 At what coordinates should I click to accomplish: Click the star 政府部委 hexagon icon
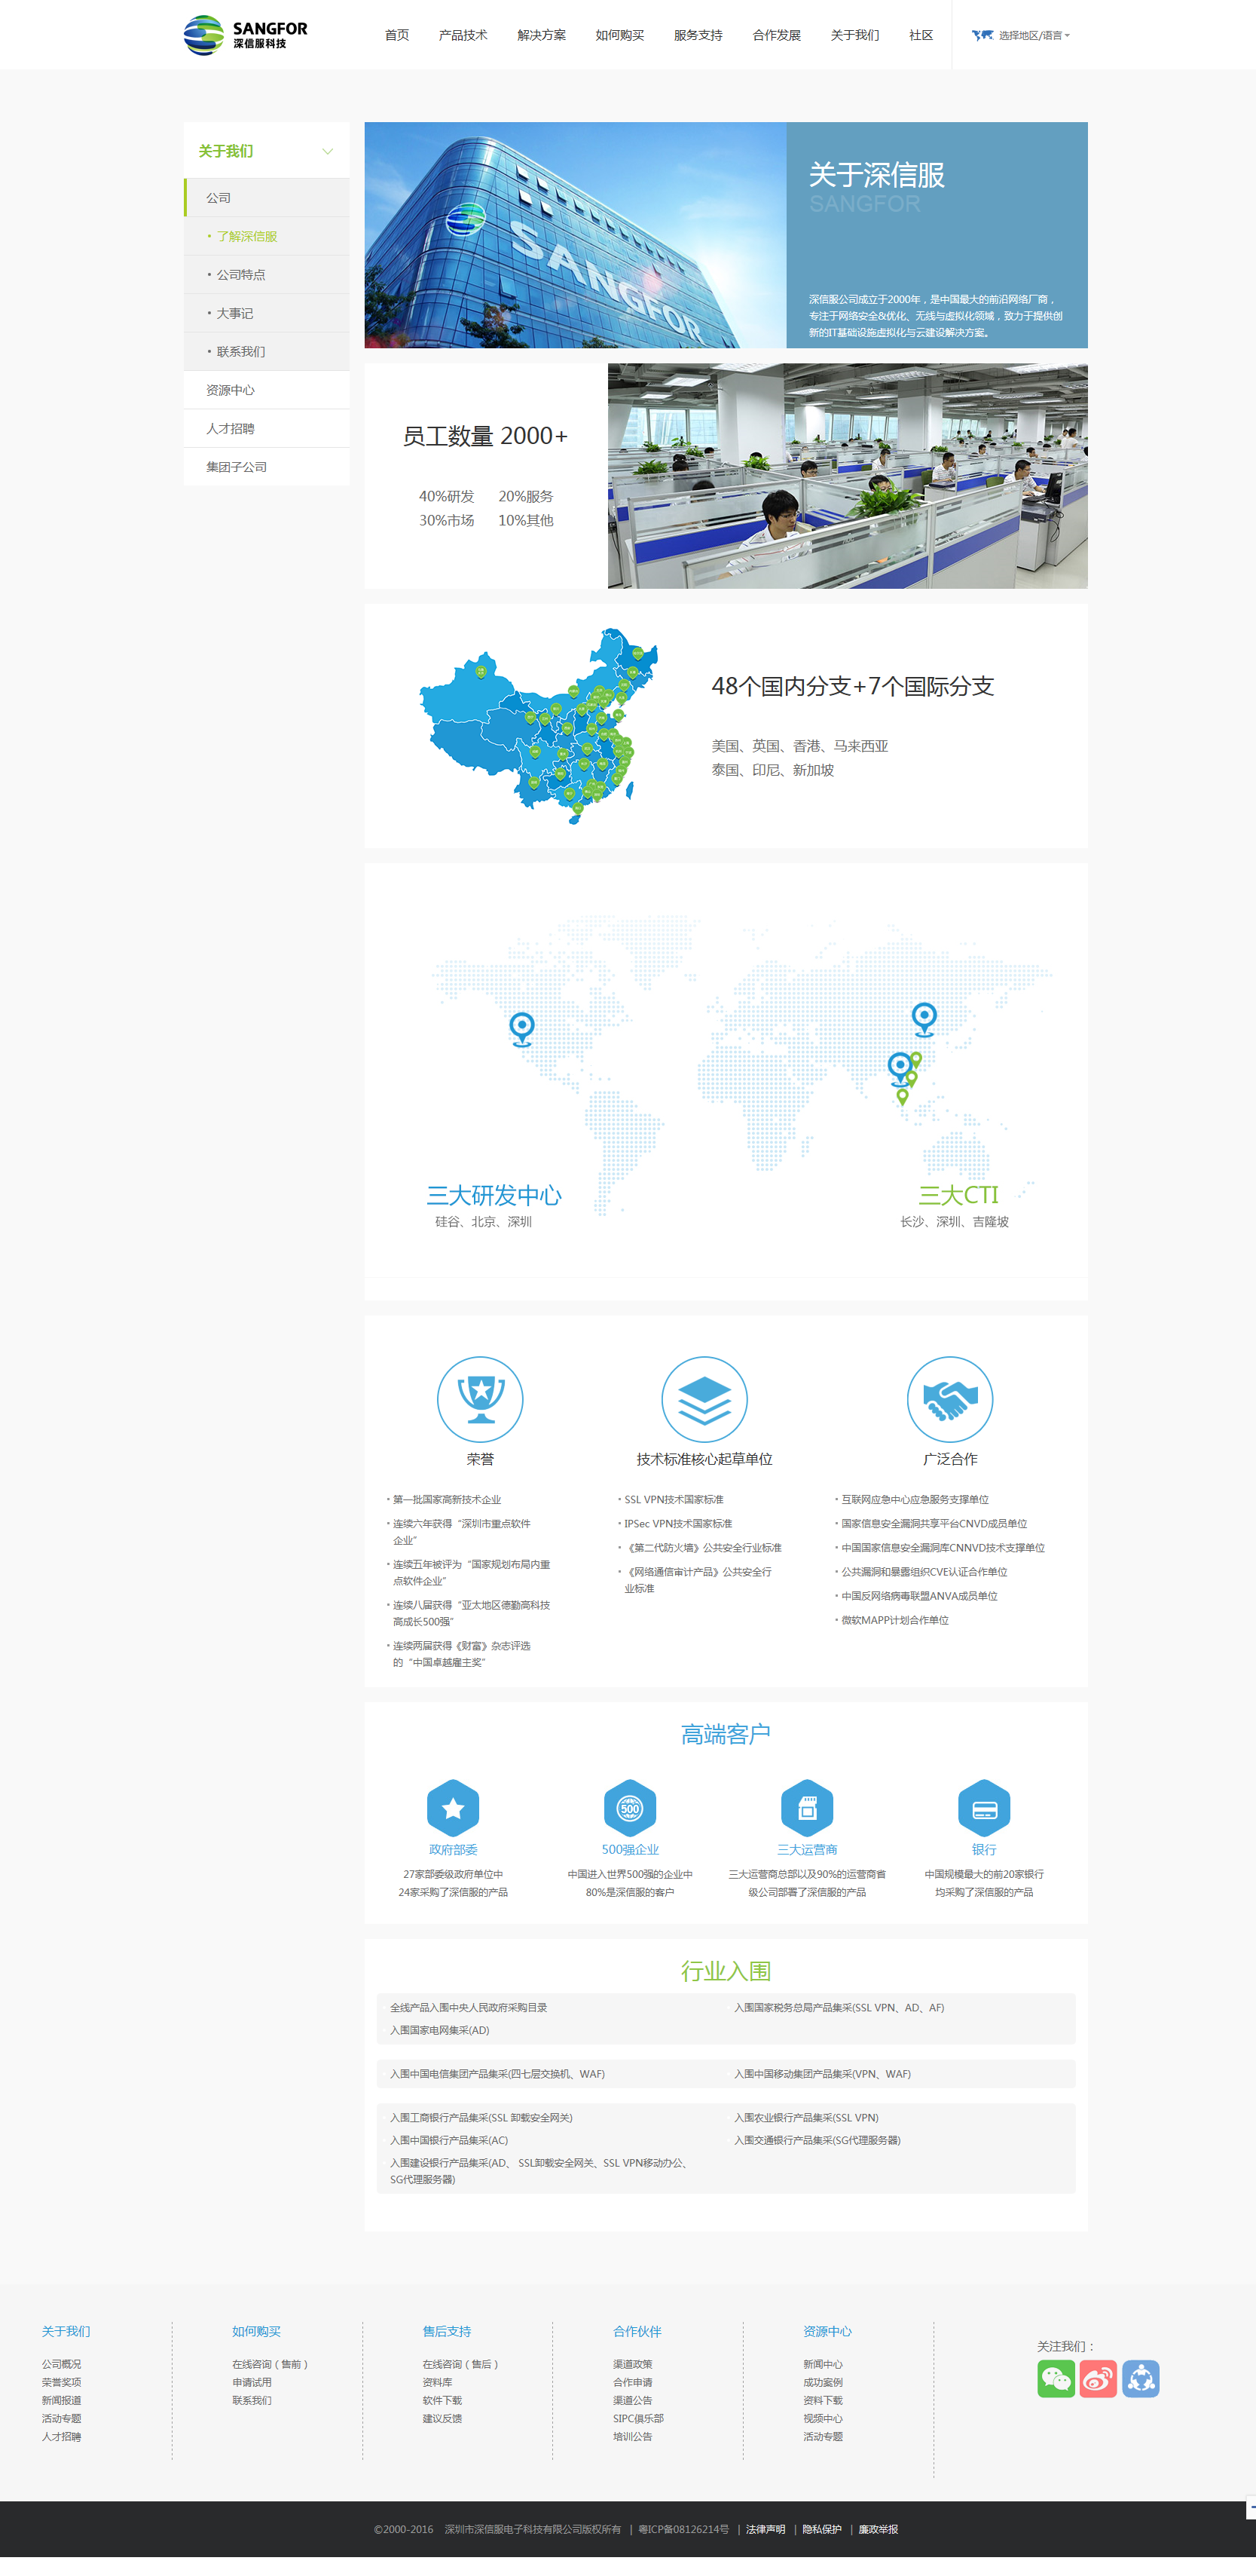(453, 1807)
